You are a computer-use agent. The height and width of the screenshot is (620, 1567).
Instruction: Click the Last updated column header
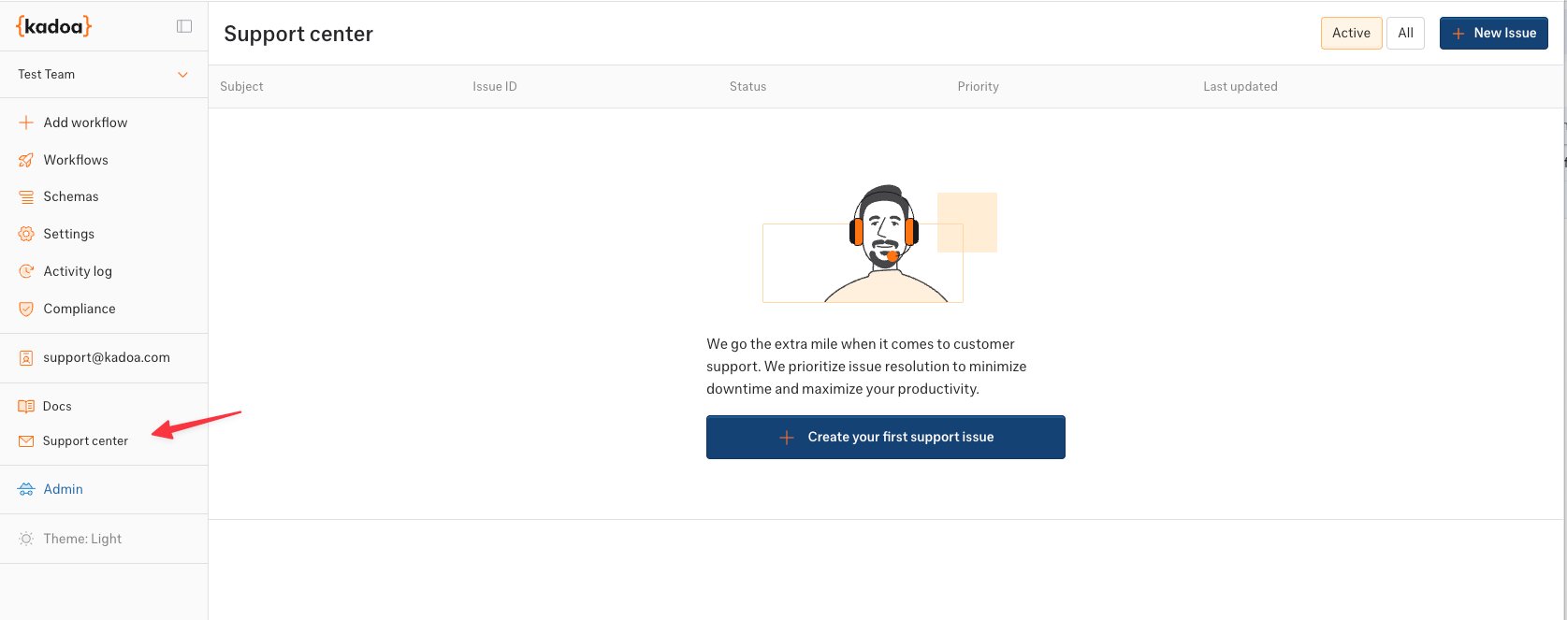coord(1240,86)
